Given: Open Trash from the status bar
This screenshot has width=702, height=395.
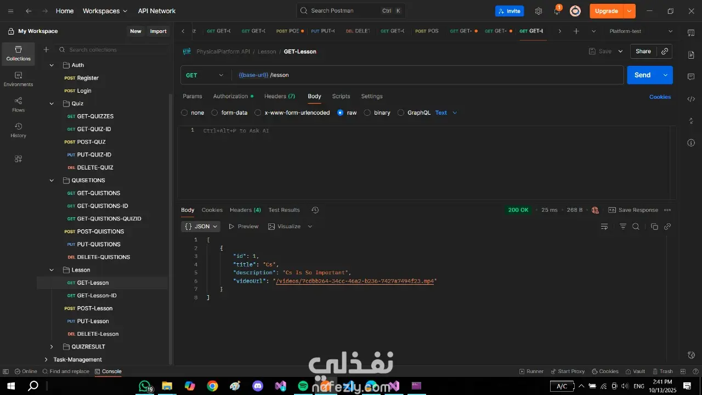Looking at the screenshot, I should point(663,371).
